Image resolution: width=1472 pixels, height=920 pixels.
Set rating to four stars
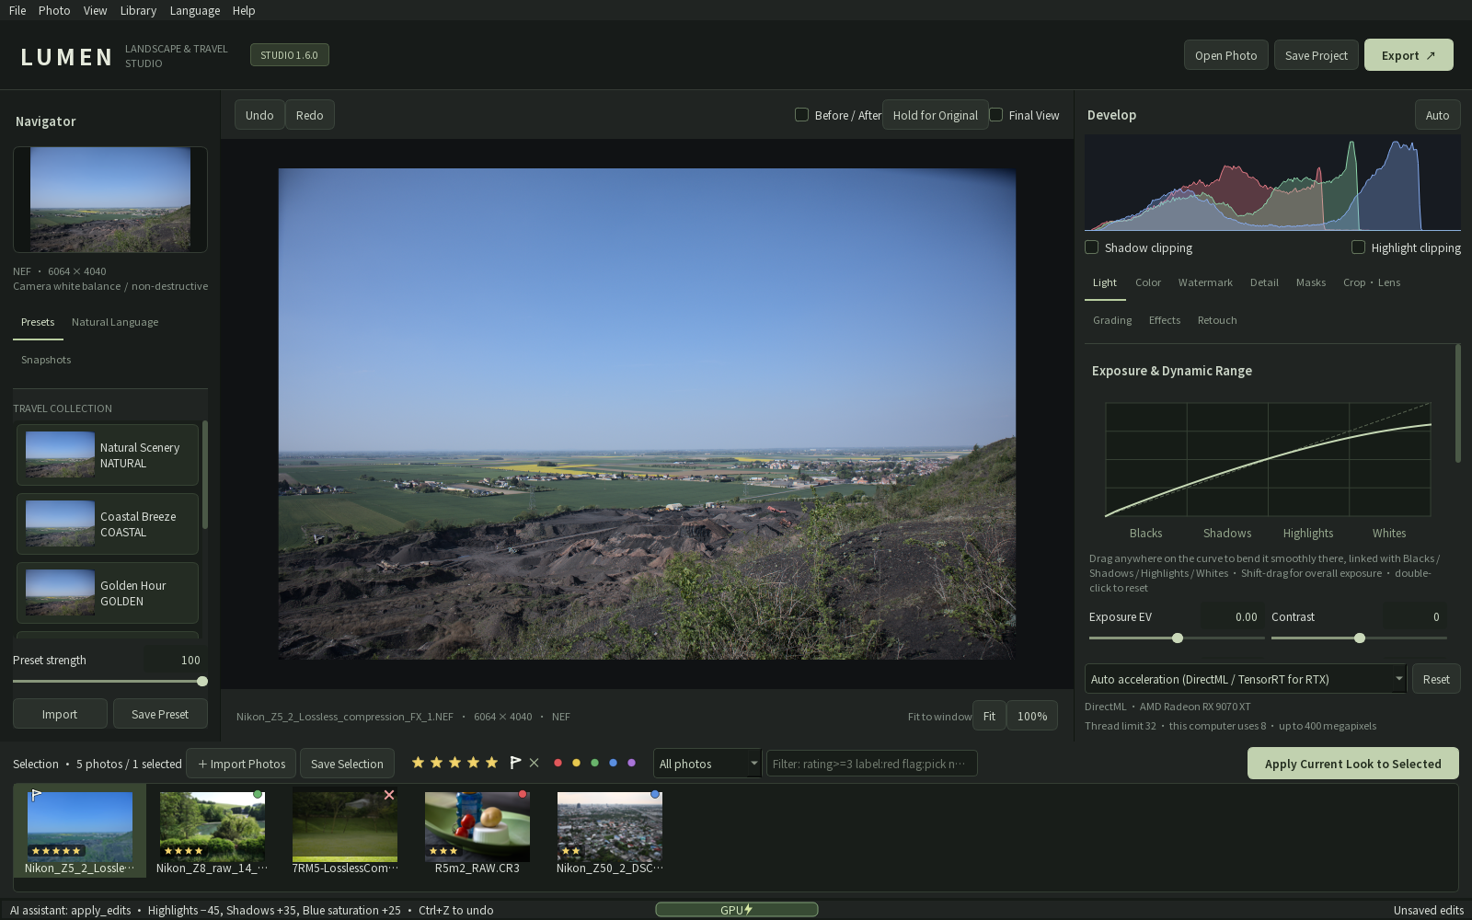click(473, 763)
